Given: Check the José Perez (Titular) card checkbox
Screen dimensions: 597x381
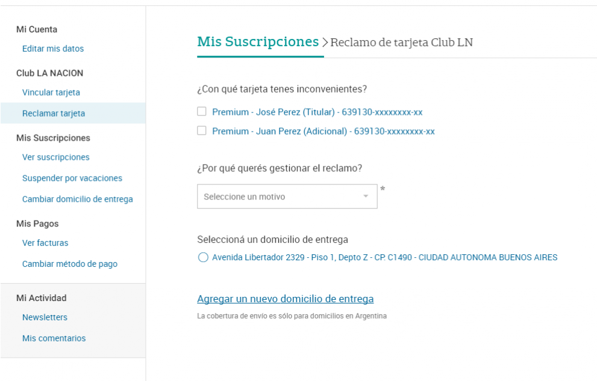Looking at the screenshot, I should 201,111.
